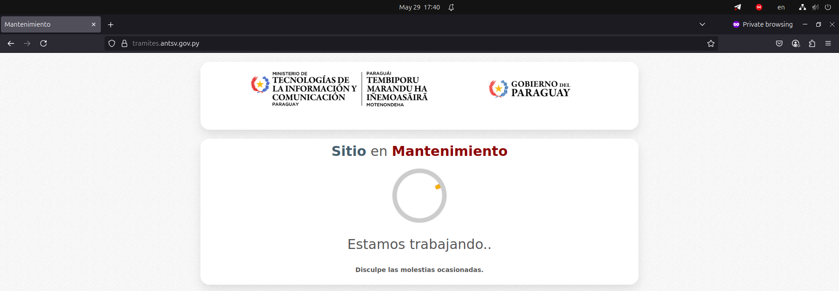Image resolution: width=839 pixels, height=291 pixels.
Task: Open the Firefox hamburger menu
Action: pyautogui.click(x=828, y=43)
